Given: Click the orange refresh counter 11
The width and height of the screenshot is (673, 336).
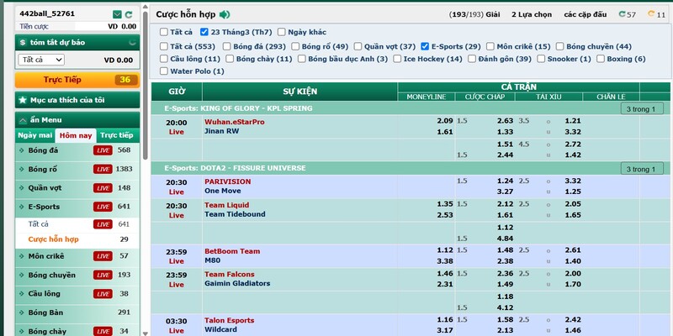Looking at the screenshot, I should click(657, 14).
